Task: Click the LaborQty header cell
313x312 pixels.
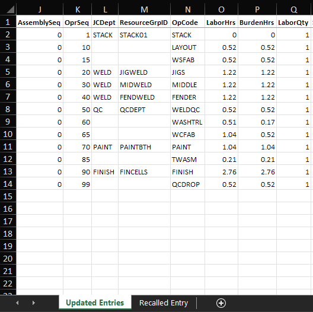Action: point(294,22)
